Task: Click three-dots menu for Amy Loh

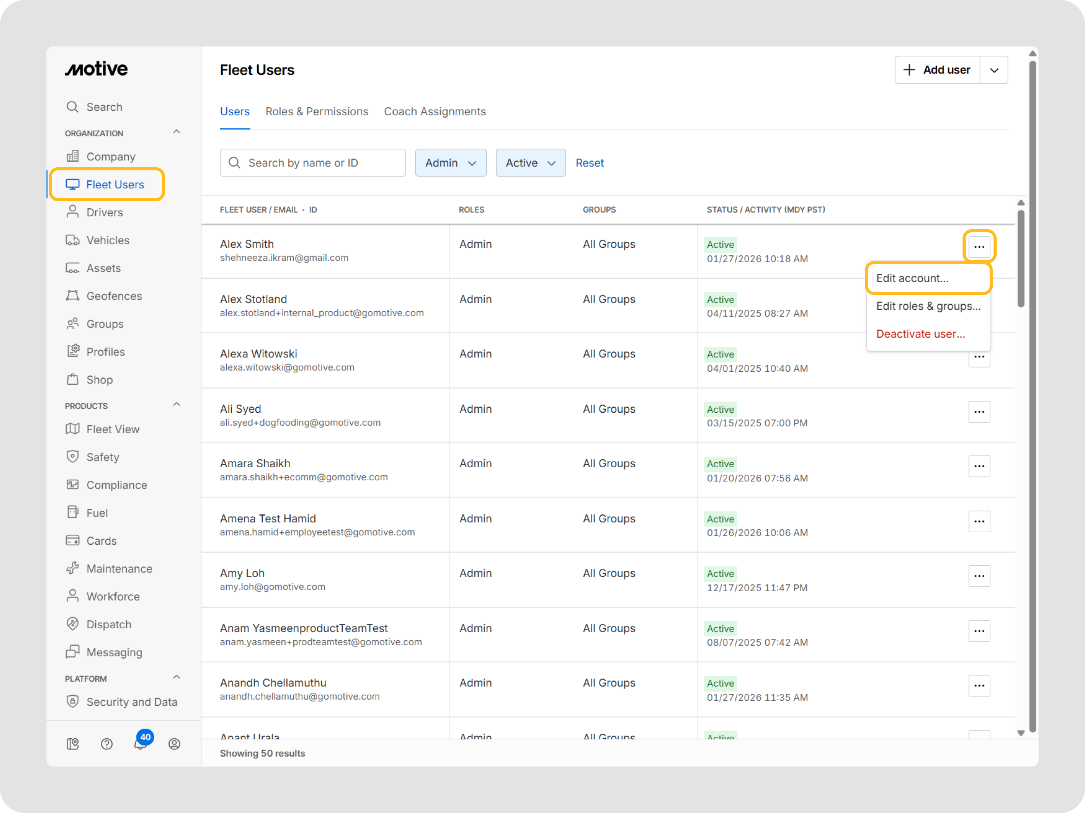Action: pyautogui.click(x=978, y=576)
